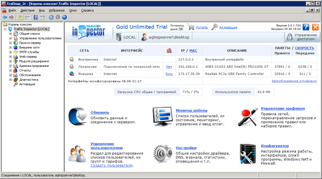Open the Действие menu
This screenshot has height=179, width=322.
(x=27, y=10)
